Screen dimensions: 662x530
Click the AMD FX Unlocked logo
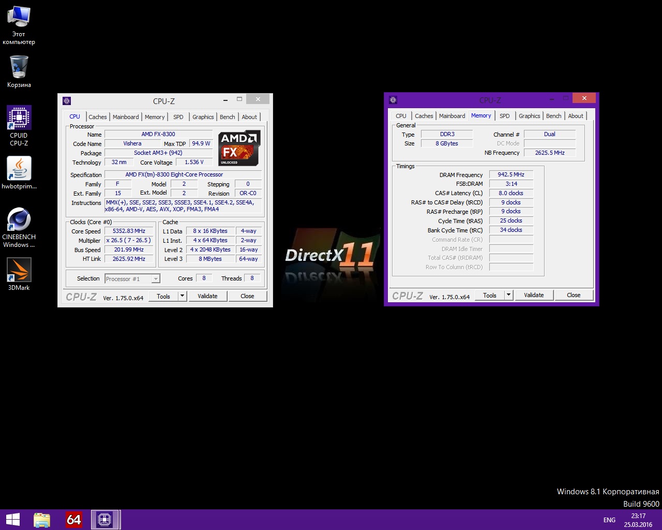click(239, 148)
